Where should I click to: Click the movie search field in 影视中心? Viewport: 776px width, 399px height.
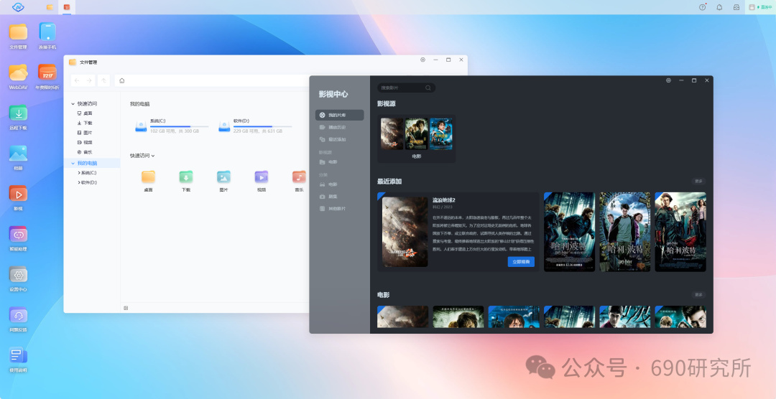click(406, 88)
